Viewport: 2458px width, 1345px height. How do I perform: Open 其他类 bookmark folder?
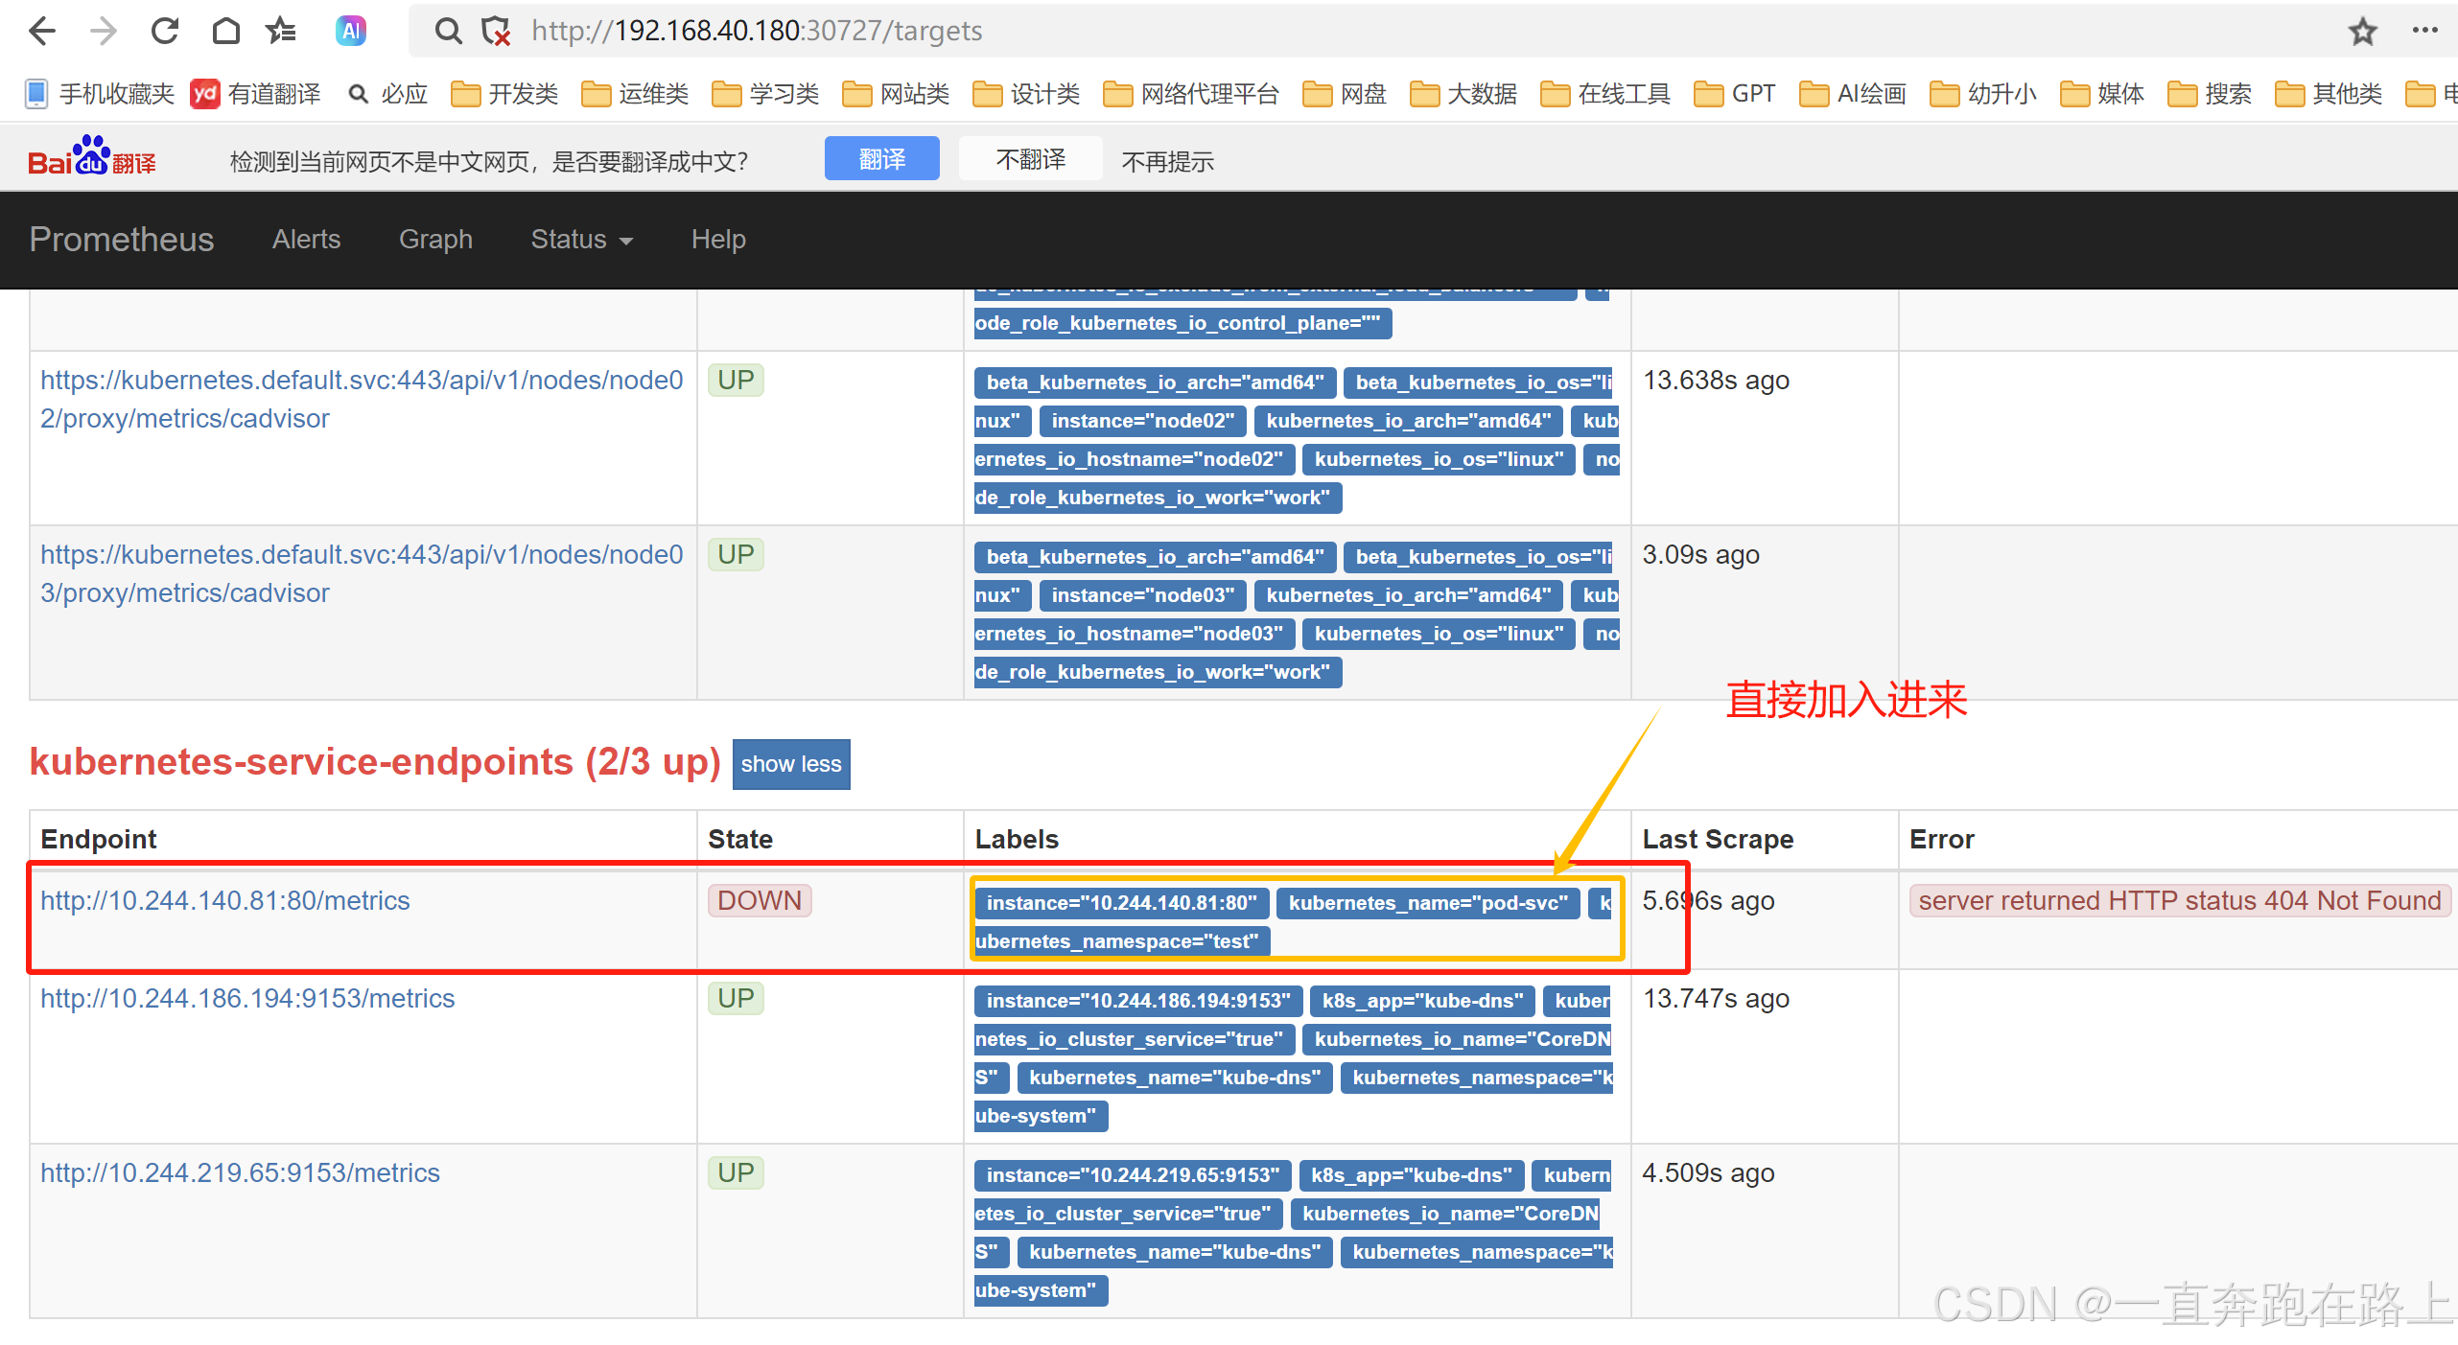[2329, 94]
